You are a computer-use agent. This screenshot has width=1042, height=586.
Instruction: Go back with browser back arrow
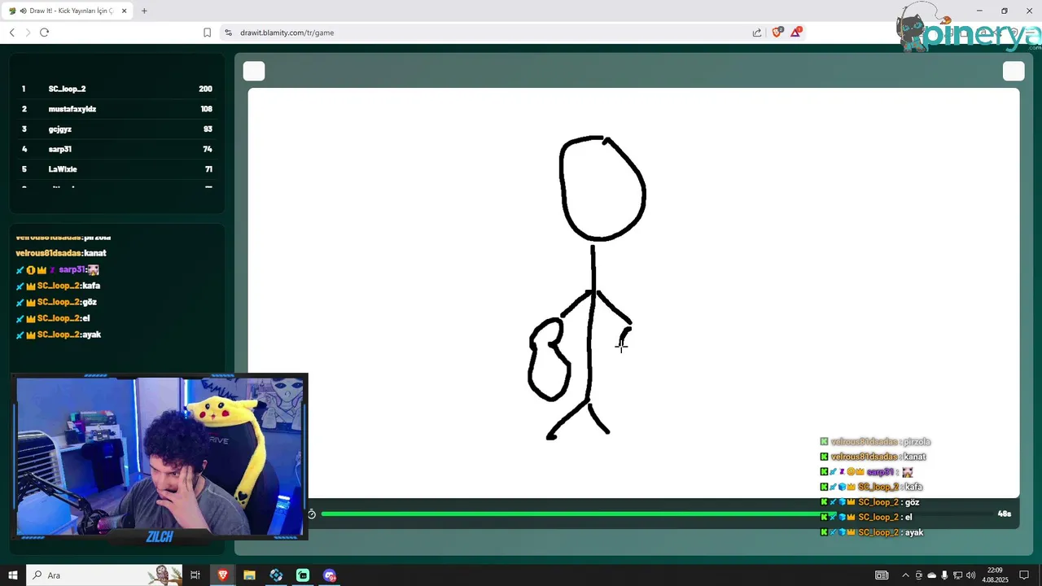tap(11, 33)
